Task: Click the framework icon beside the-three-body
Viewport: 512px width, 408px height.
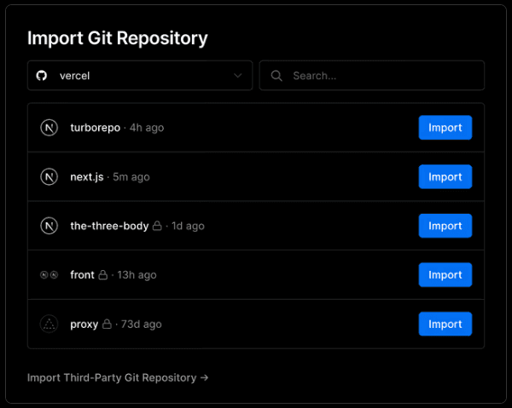Action: [x=49, y=226]
